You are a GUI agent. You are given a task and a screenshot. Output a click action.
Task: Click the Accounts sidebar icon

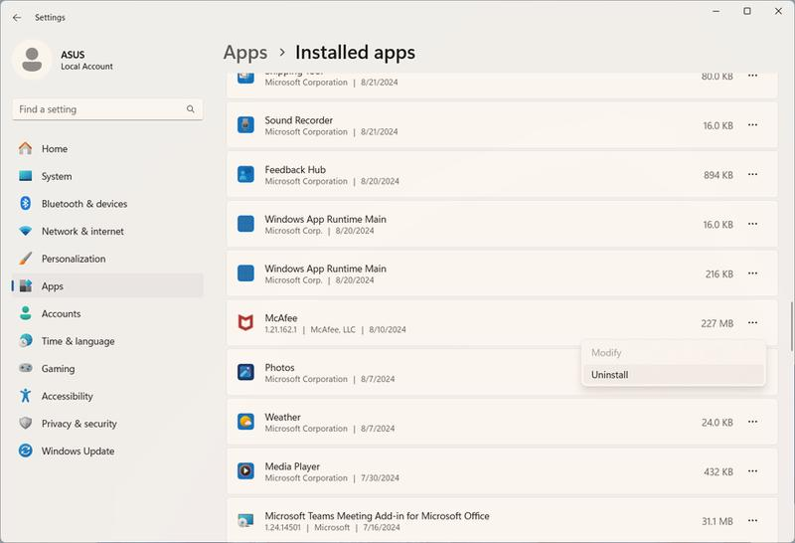tap(26, 313)
